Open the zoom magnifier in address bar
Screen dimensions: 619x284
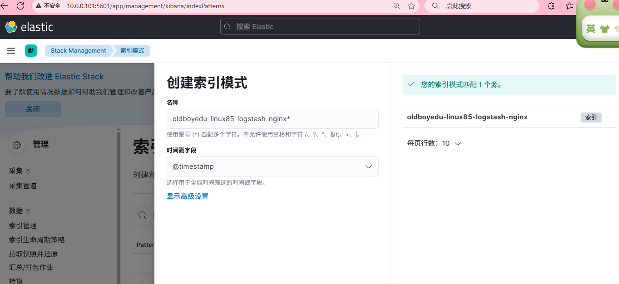397,6
